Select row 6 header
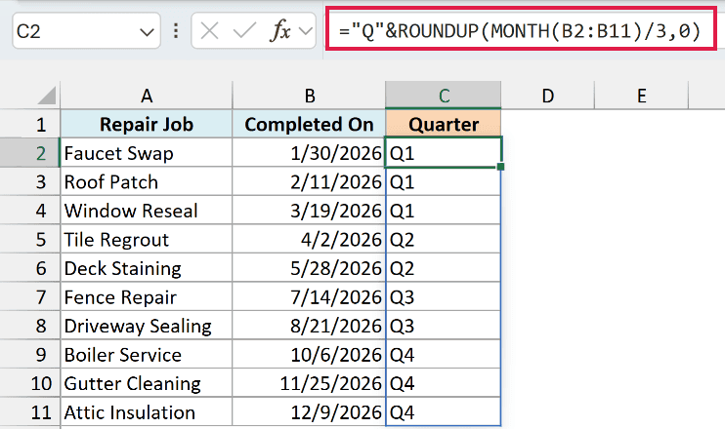Image resolution: width=725 pixels, height=429 pixels. (30, 268)
